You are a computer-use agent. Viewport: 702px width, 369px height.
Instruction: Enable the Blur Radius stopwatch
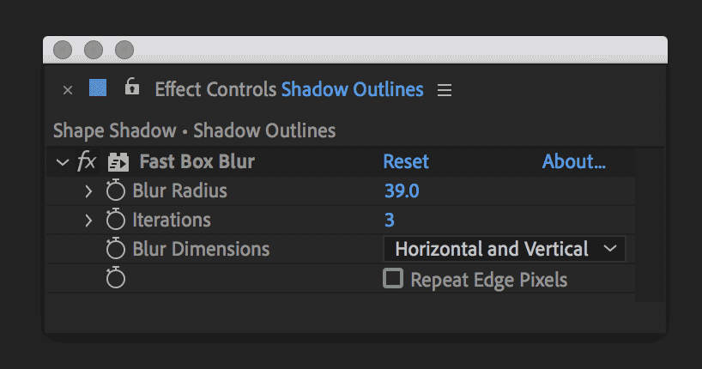[x=115, y=191]
